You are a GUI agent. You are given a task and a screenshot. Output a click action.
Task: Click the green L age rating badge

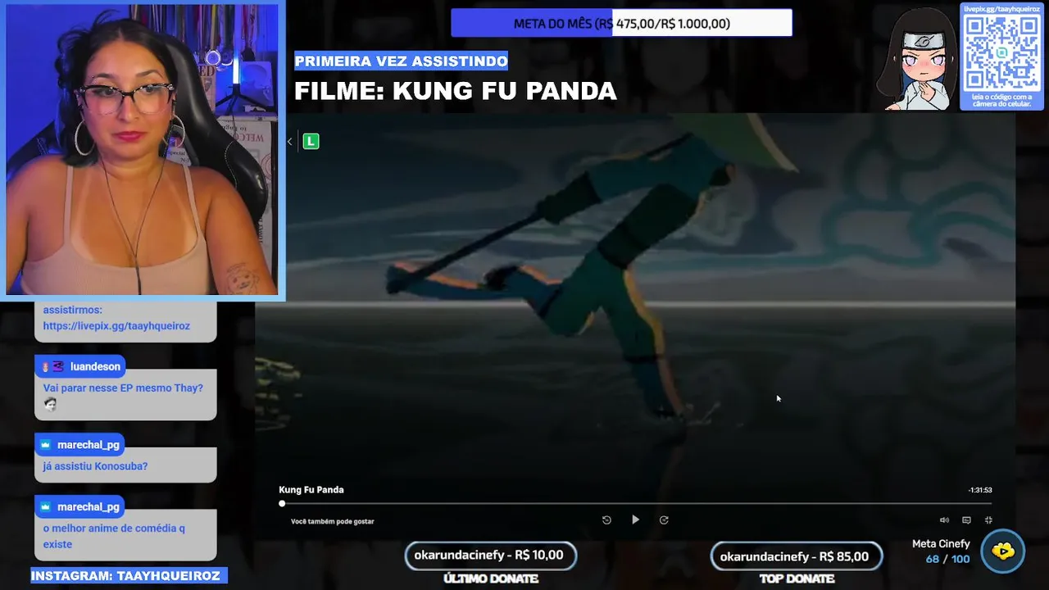pos(311,142)
